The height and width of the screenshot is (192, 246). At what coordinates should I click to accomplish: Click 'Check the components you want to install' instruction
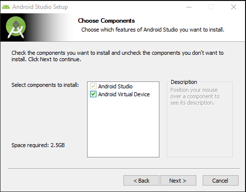[118, 56]
